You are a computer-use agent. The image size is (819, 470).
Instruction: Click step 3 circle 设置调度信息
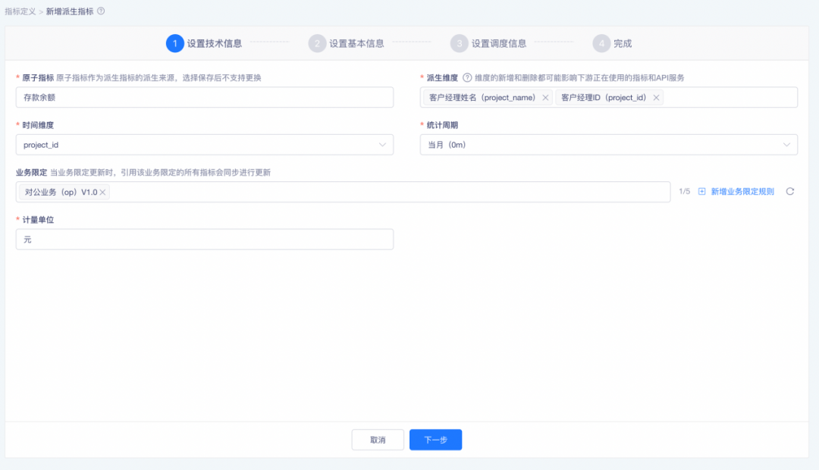459,43
